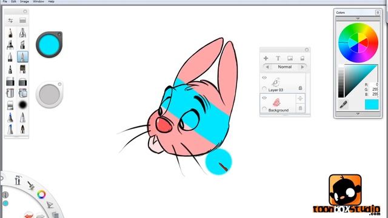The width and height of the screenshot is (388, 218).
Task: Select the blue-tipped marker brush
Action: coord(10,117)
